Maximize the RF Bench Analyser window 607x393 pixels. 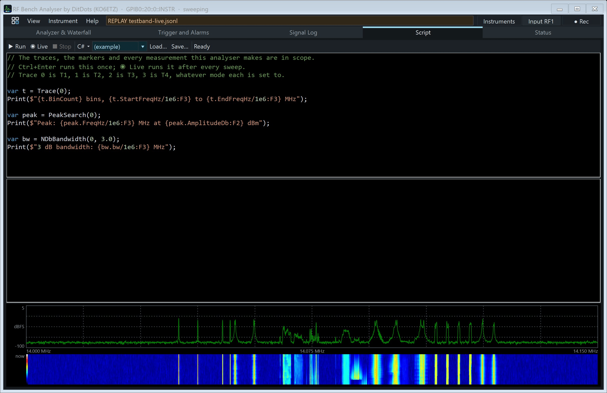(577, 9)
